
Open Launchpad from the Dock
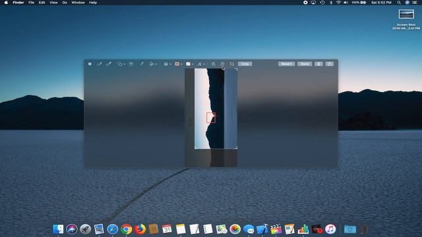point(85,229)
